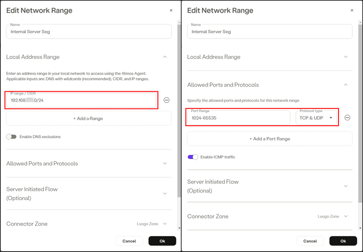
Task: Open the Protocol type TCP & UDP dropdown
Action: pos(316,118)
